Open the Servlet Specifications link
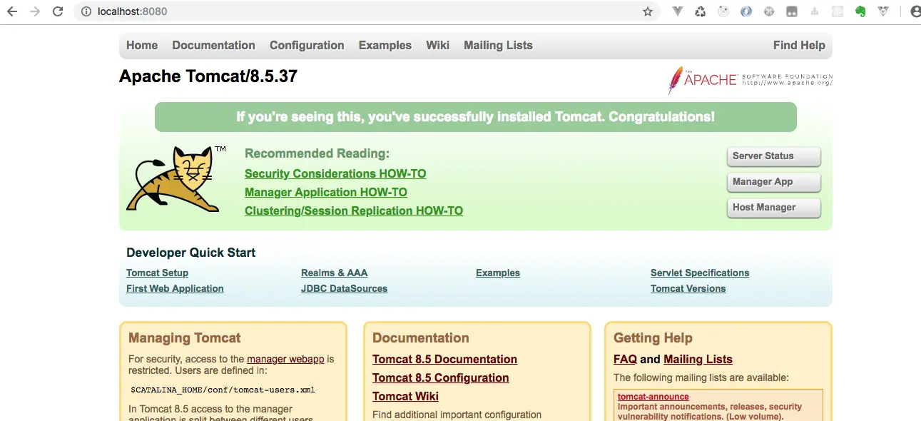The width and height of the screenshot is (921, 421). click(x=700, y=273)
